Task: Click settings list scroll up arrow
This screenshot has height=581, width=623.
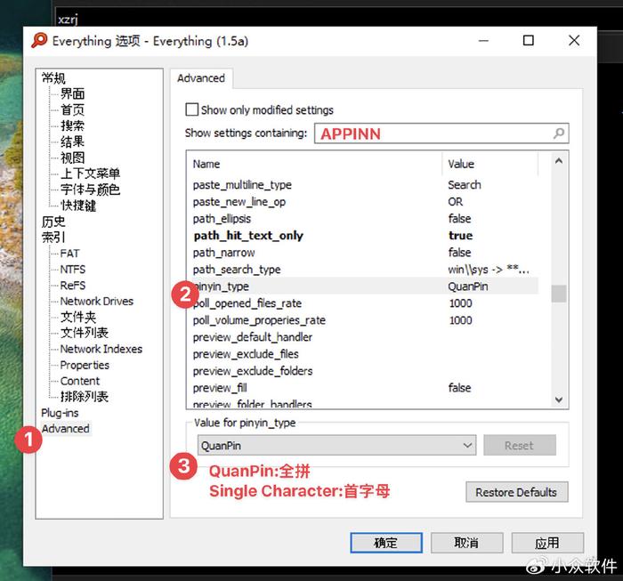Action: (x=559, y=161)
